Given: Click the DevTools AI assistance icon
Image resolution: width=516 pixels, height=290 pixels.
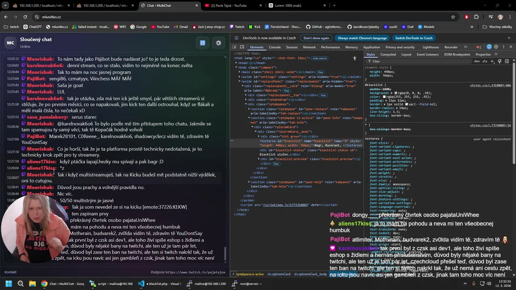Looking at the screenshot, I should (489, 47).
